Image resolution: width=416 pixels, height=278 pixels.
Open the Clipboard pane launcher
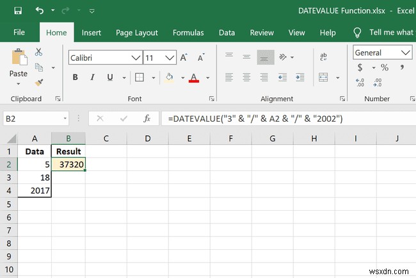58,99
